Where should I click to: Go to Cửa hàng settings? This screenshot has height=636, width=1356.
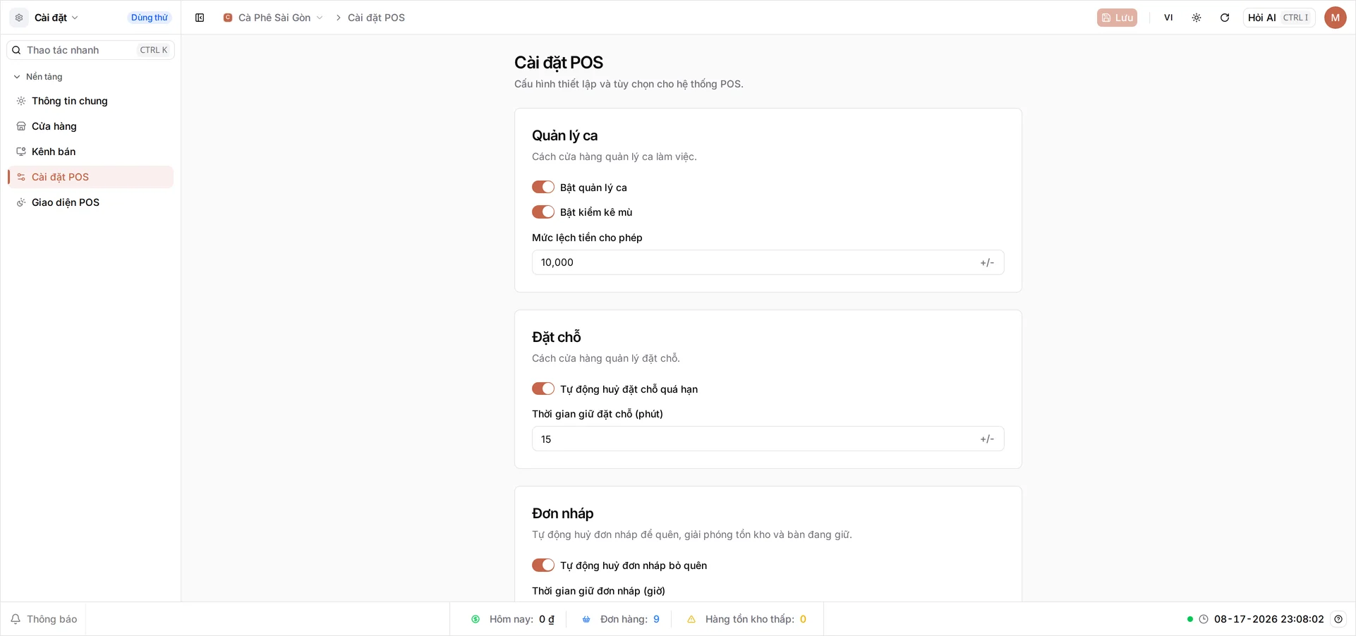point(91,126)
